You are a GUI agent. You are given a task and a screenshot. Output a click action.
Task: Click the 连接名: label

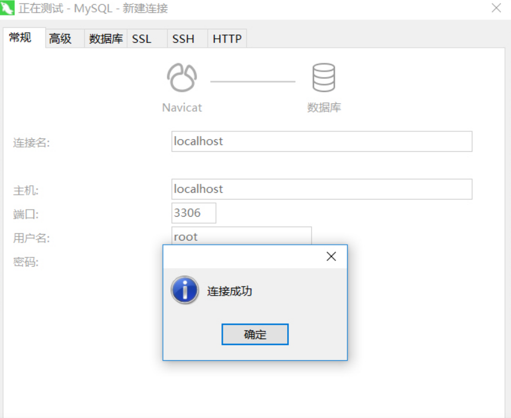pos(31,143)
